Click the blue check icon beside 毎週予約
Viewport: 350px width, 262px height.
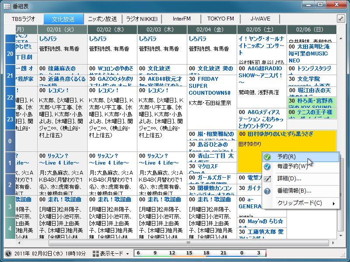(x=267, y=167)
